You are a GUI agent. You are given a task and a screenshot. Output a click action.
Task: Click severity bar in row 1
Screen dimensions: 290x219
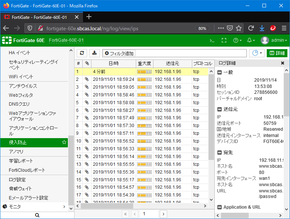[144, 72]
